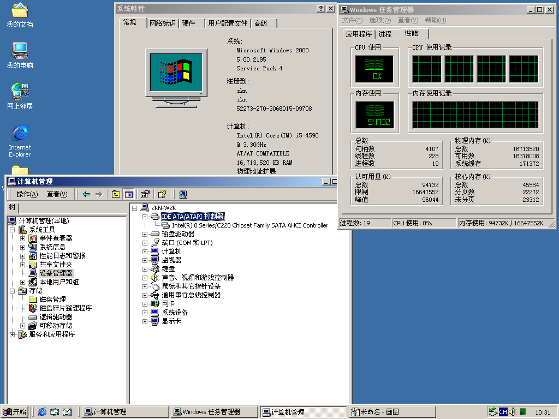Collapse the 存储 tree node
This screenshot has width=559, height=419.
point(12,291)
